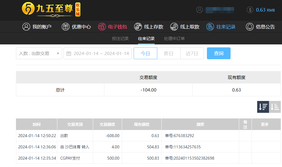Switch to 投注记录 tab
This screenshot has width=282, height=167.
pos(120,38)
